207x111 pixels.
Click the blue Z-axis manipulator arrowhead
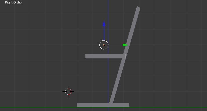[x=104, y=23]
